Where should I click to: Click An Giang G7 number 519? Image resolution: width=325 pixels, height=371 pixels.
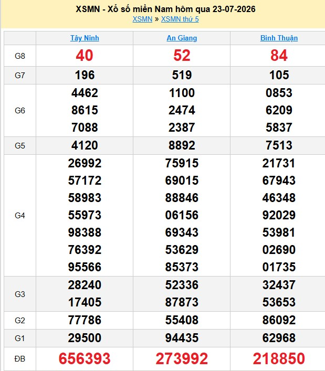pos(182,75)
